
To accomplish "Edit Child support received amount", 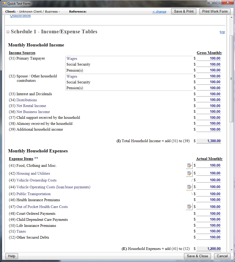I will pyautogui.click(x=209, y=117).
